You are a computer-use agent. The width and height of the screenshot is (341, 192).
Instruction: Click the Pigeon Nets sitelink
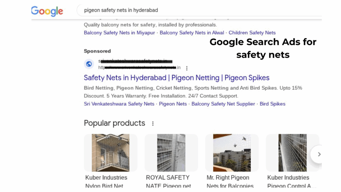pos(173,104)
